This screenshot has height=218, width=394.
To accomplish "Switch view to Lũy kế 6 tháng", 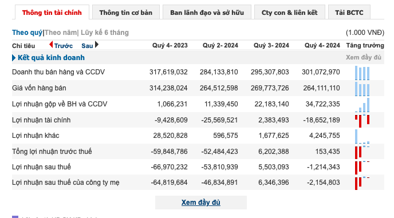I will [x=105, y=33].
